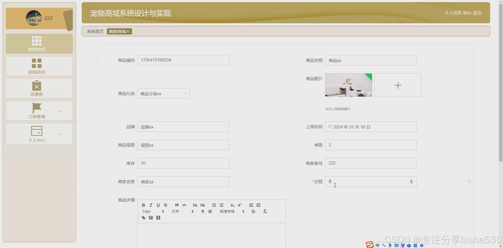Close the 购物商城 tab
The image size is (503, 248).
point(128,31)
